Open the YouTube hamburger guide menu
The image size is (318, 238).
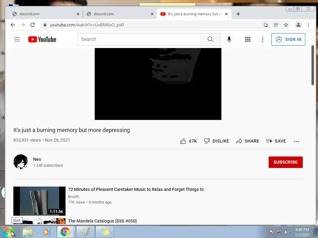17,39
